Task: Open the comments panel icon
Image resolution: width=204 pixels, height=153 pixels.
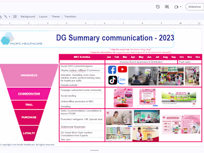Action: click(x=167, y=7)
